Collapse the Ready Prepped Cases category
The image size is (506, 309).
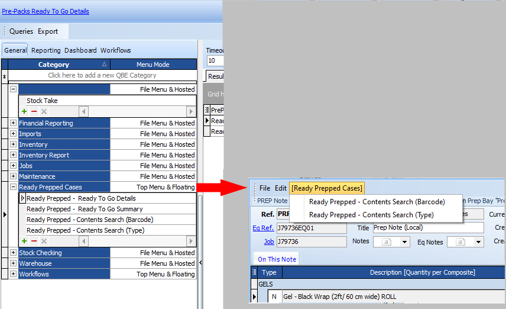pyautogui.click(x=14, y=187)
